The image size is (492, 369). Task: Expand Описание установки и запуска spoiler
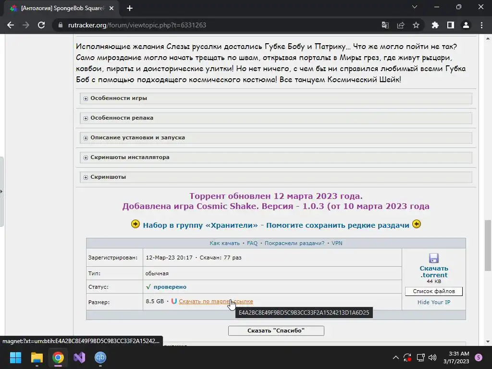pos(276,138)
